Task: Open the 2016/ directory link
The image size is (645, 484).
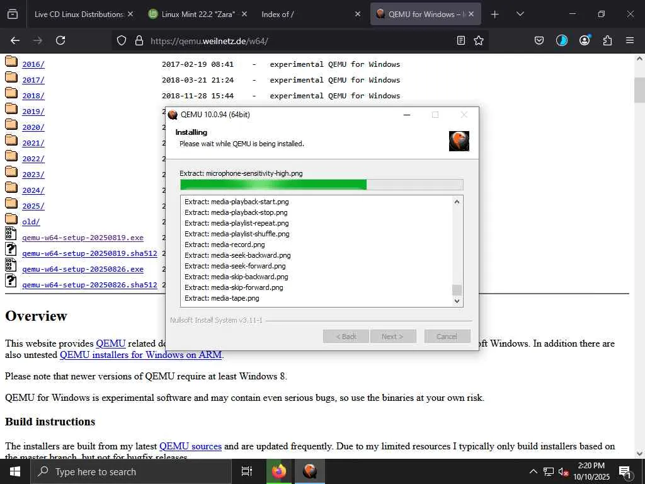Action: click(33, 64)
